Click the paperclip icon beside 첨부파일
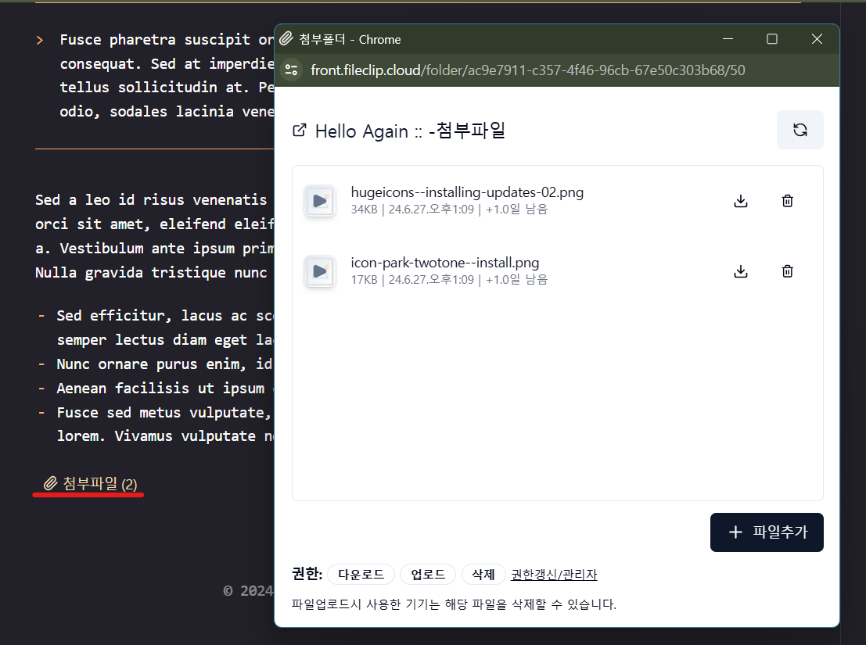 [x=52, y=481]
